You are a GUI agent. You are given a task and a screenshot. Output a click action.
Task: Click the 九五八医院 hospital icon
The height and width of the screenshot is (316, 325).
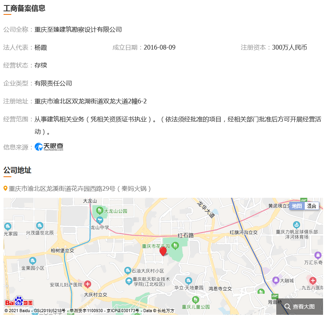[313, 281]
